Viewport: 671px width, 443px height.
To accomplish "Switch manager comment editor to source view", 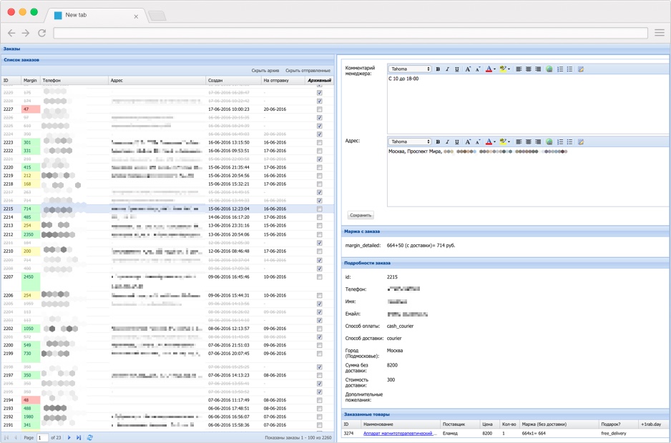I will pos(580,69).
